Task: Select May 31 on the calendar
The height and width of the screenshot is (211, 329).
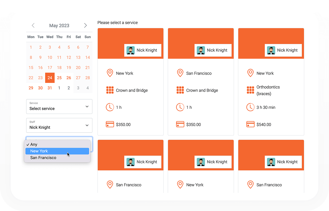Action: [x=50, y=88]
